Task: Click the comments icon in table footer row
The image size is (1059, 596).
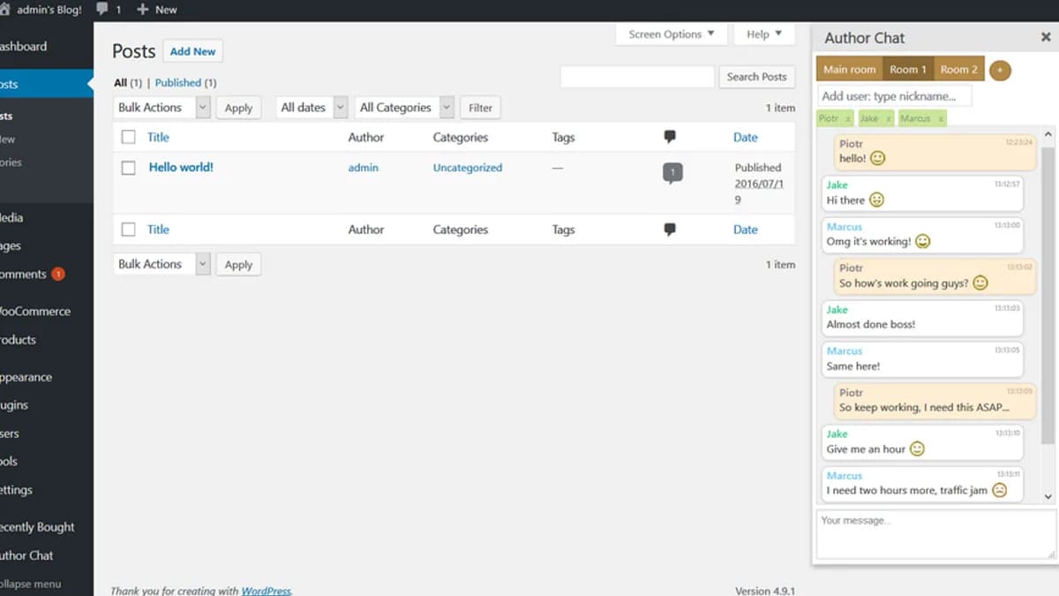Action: (x=670, y=230)
